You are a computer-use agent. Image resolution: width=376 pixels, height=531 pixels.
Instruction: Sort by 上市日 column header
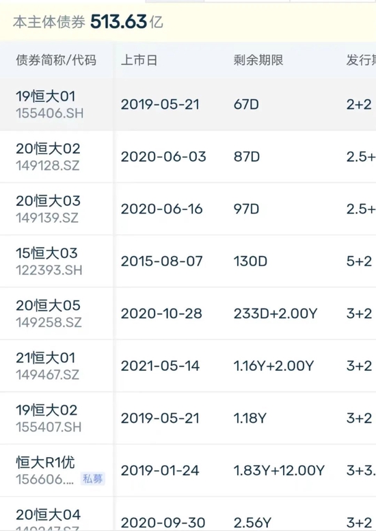(139, 60)
